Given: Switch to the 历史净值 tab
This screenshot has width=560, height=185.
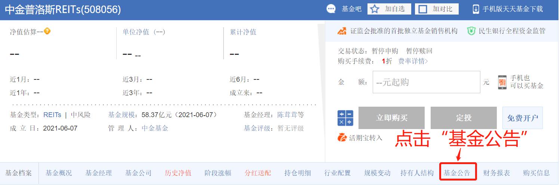Looking at the screenshot, I should click(178, 173).
